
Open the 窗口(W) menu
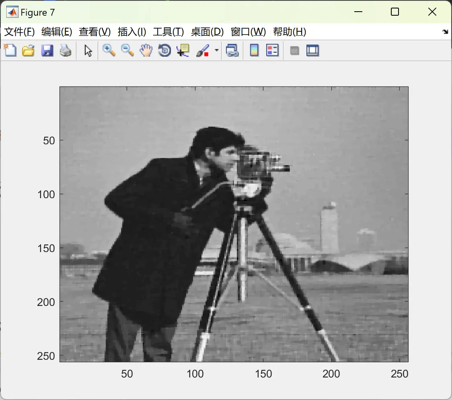248,32
